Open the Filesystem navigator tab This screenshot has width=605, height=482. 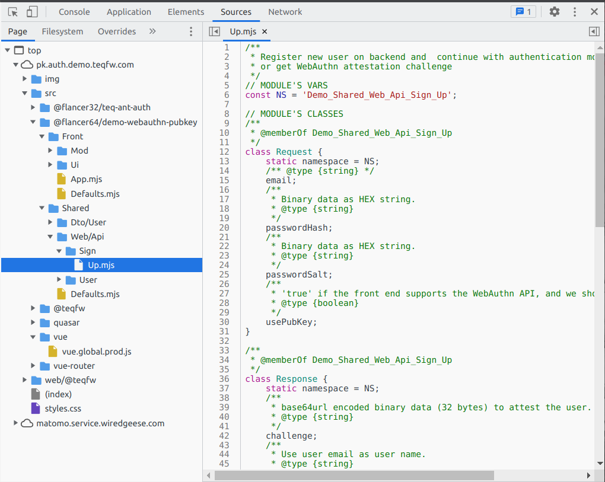(62, 31)
